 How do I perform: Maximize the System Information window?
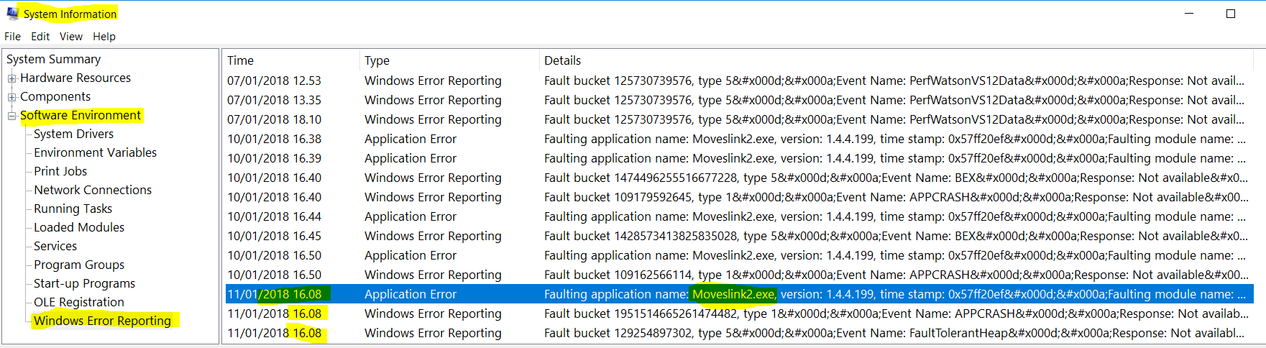point(1231,14)
